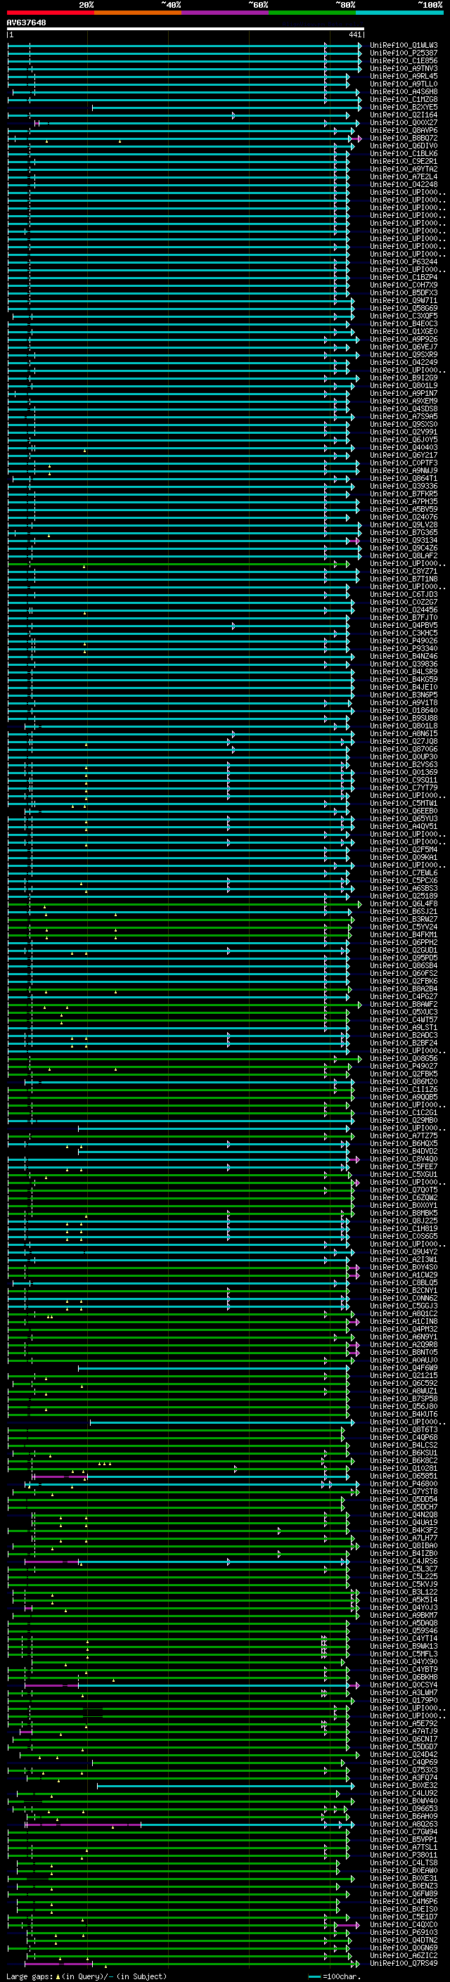Select hit UniRef100_Q2I164

point(404,115)
